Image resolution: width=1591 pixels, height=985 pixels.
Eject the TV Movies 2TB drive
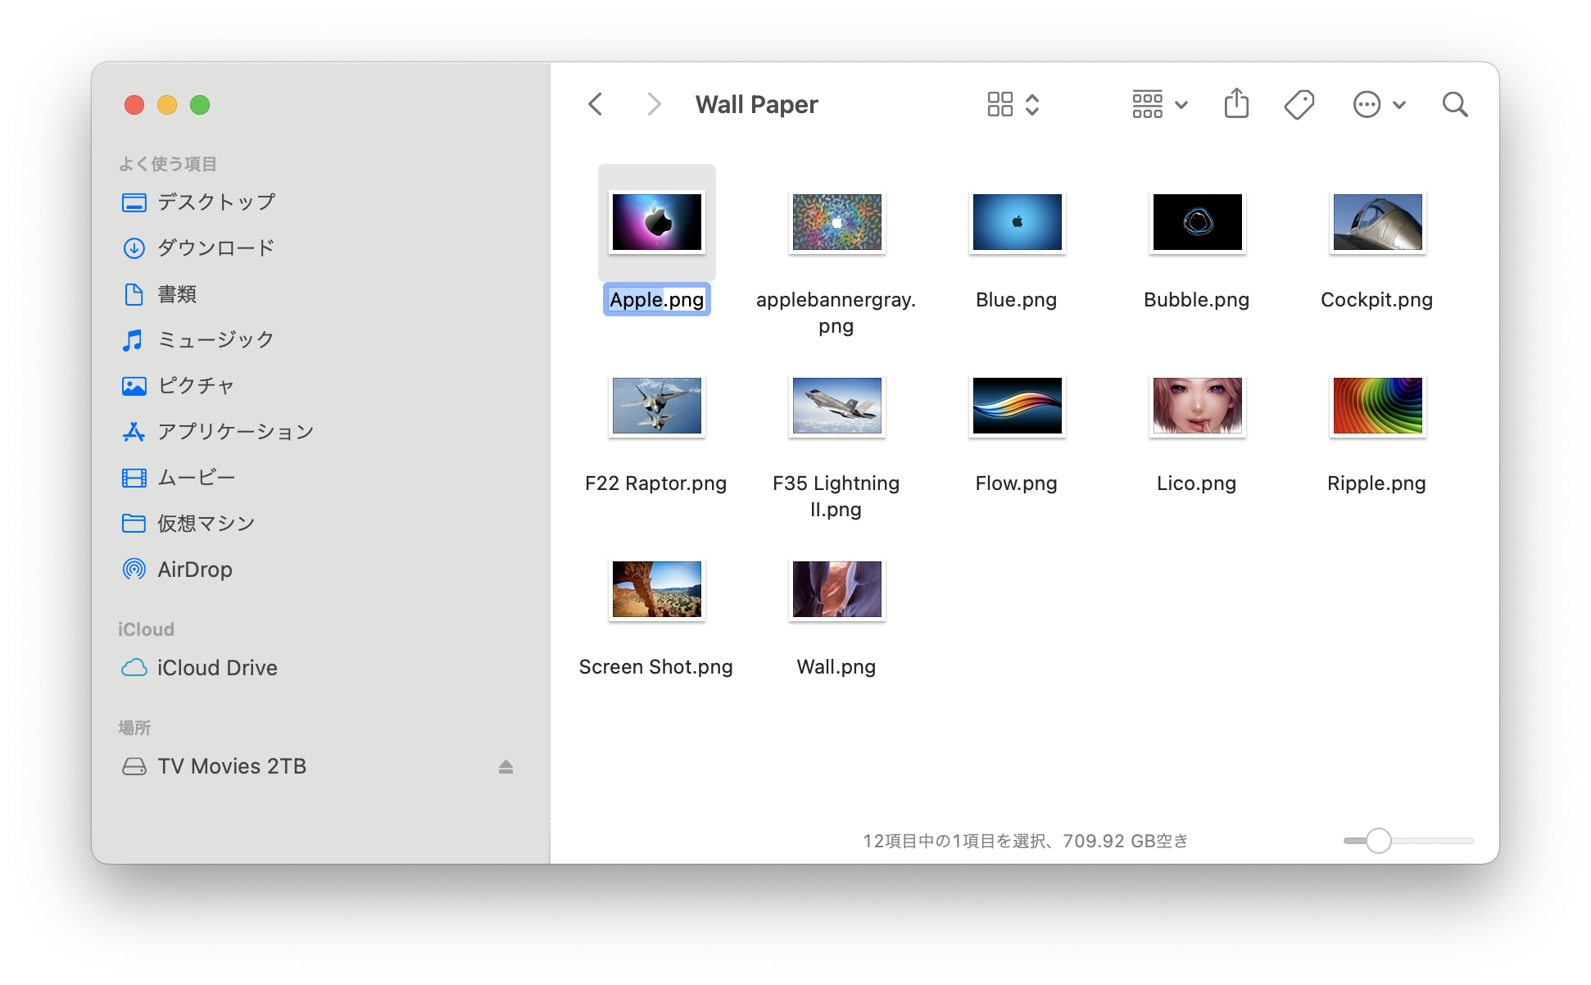505,766
